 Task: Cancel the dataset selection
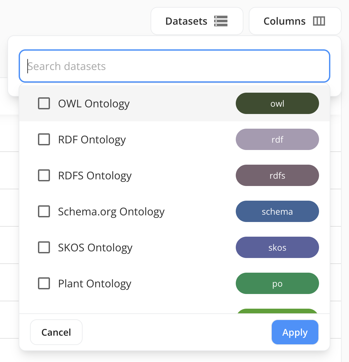pos(56,332)
